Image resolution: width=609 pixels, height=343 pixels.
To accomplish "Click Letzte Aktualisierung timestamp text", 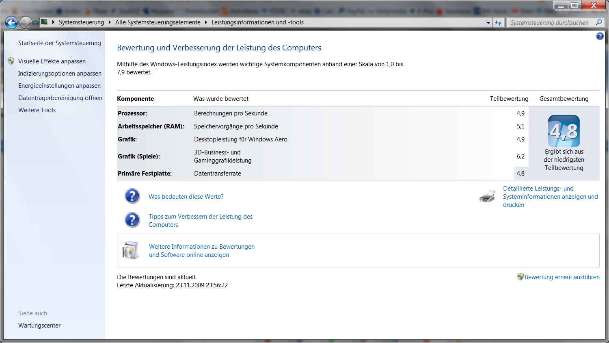I will pyautogui.click(x=173, y=285).
